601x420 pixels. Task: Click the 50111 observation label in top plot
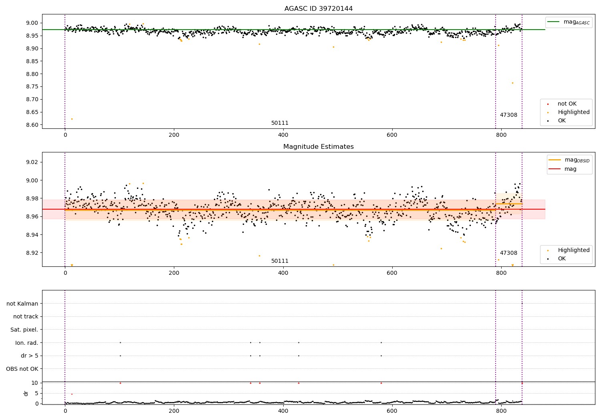pyautogui.click(x=280, y=123)
